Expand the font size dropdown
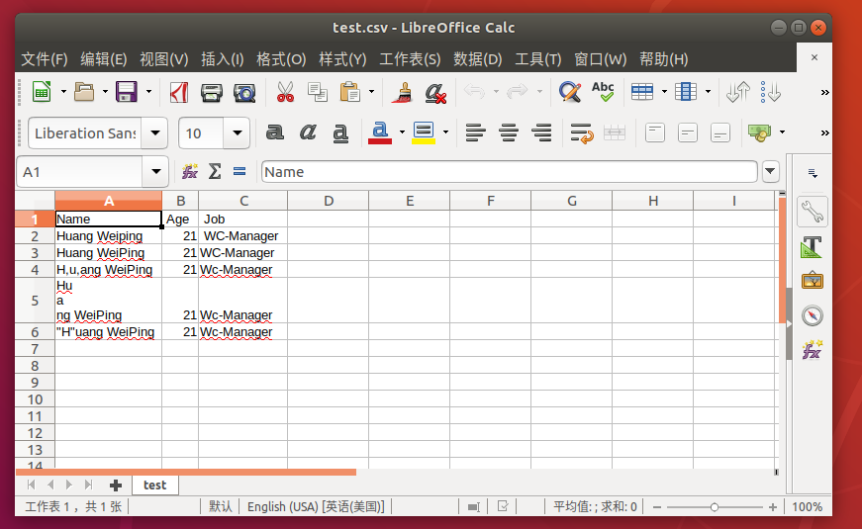The height and width of the screenshot is (529, 862). [238, 133]
